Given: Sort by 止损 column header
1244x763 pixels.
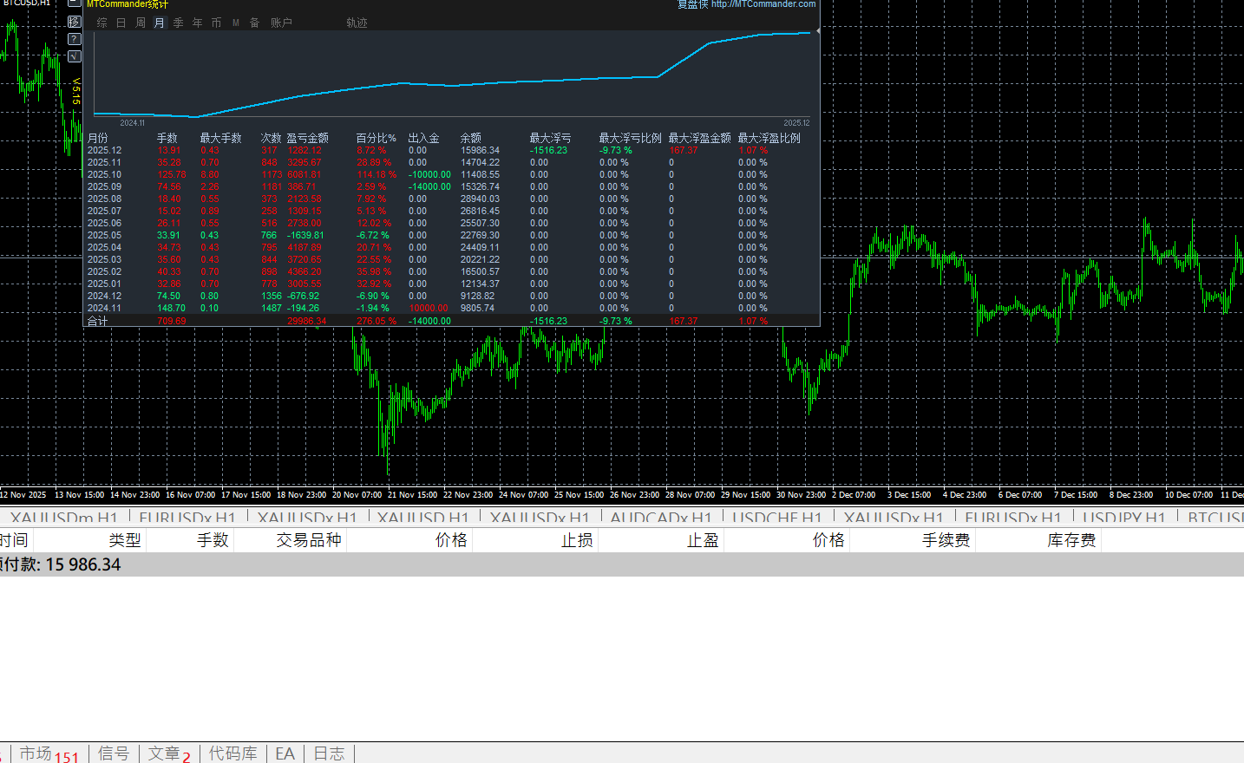Looking at the screenshot, I should (x=577, y=540).
